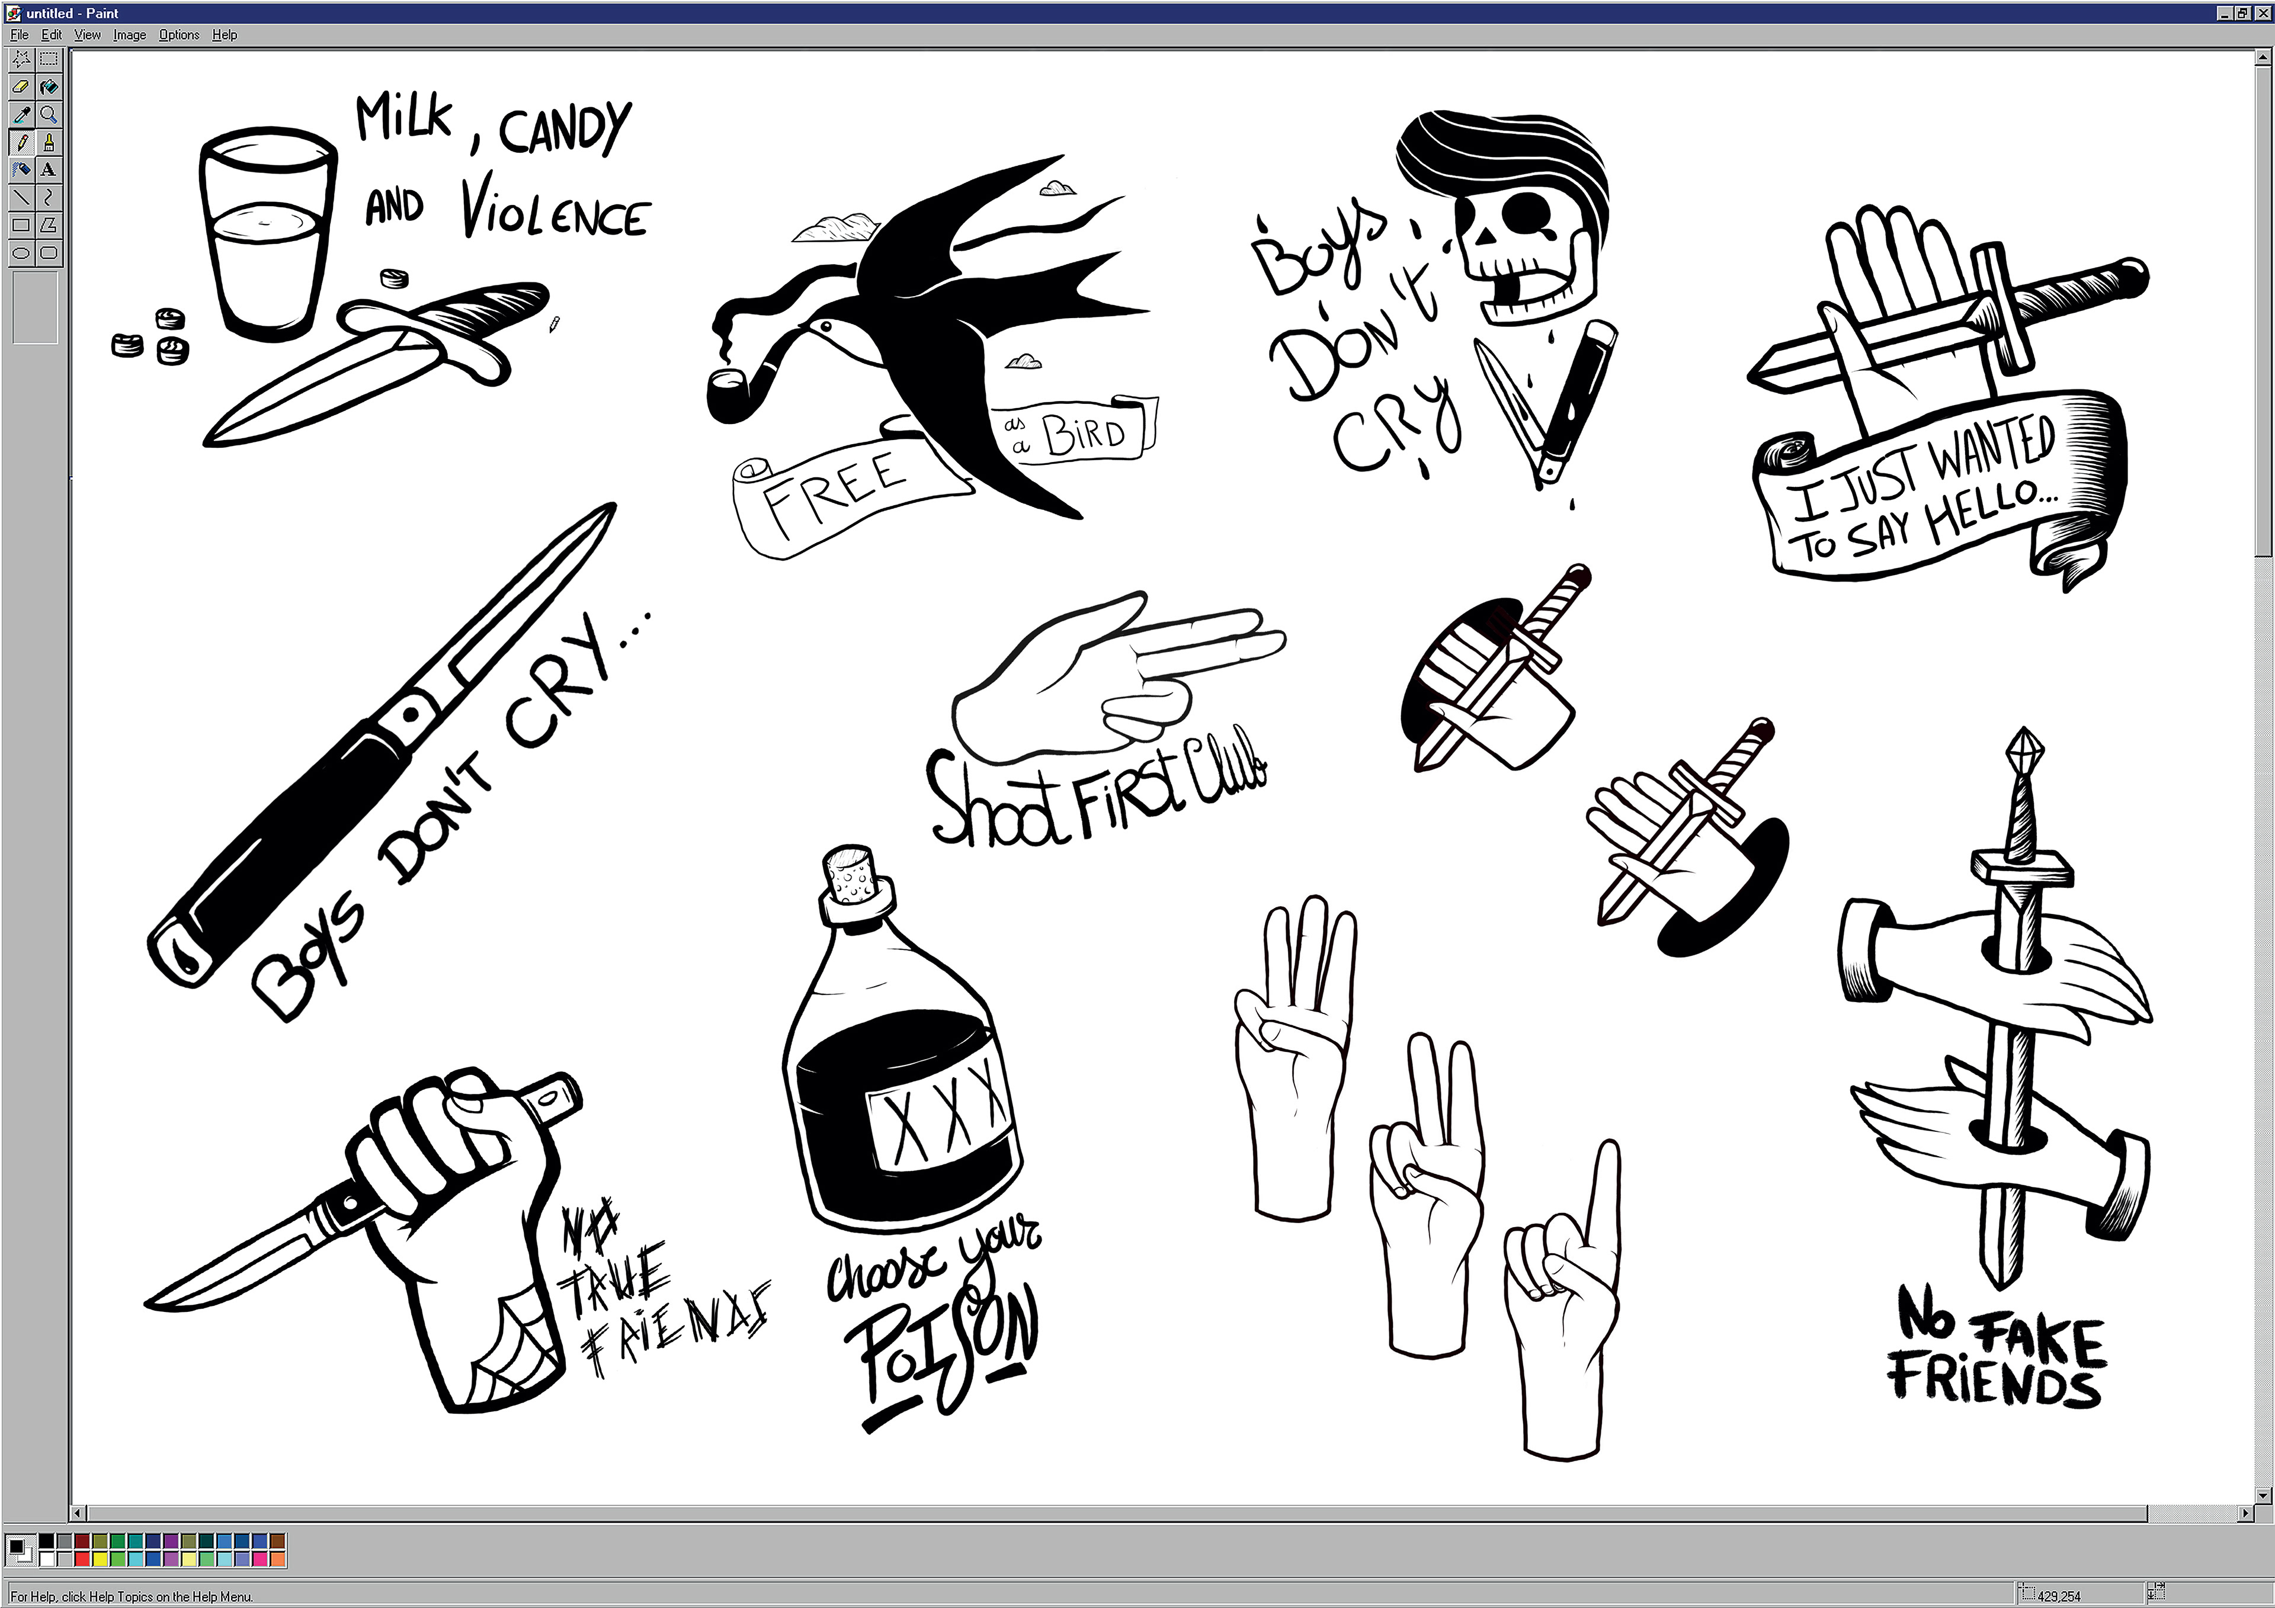Choose the rectangular Select tool

[47, 59]
